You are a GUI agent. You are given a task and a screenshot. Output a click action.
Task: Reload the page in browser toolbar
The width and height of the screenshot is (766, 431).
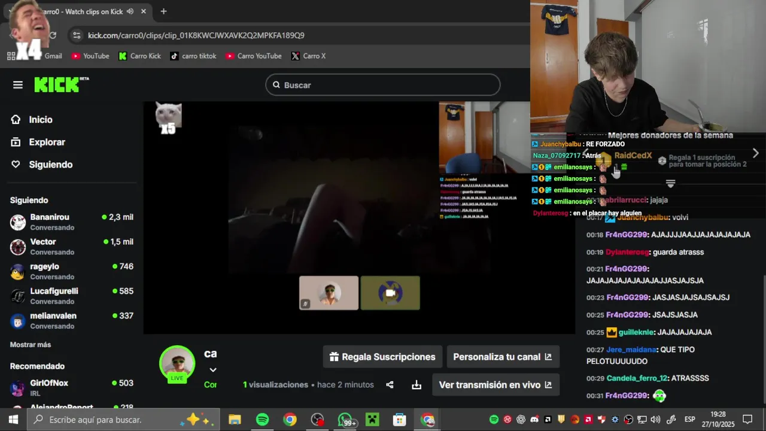tap(53, 35)
